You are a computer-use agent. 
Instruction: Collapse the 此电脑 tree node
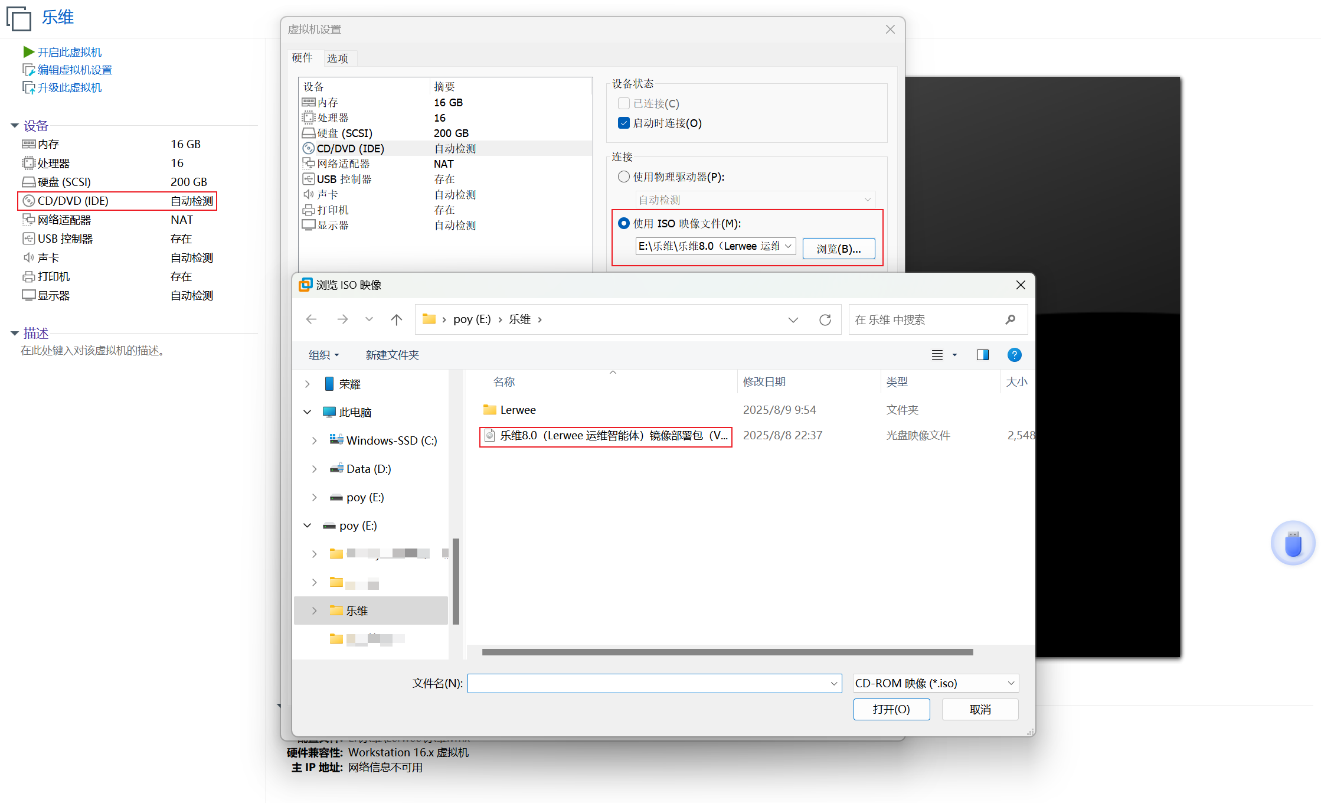[x=307, y=412]
